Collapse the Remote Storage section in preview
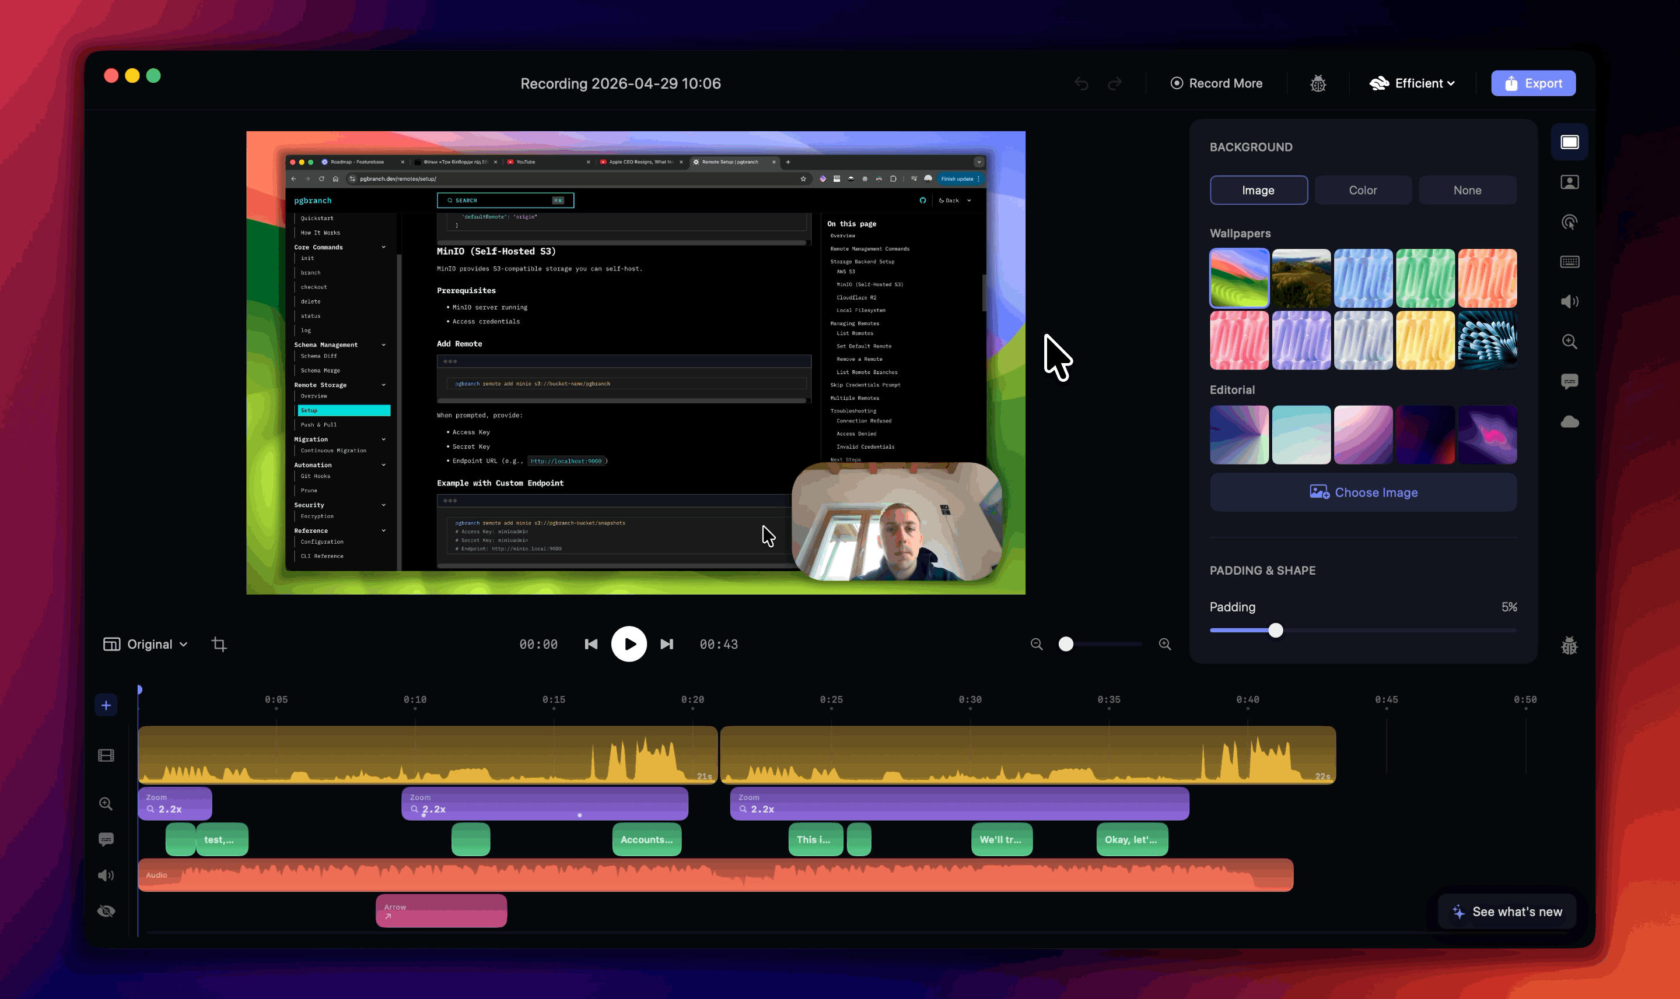This screenshot has height=999, width=1680. (x=384, y=385)
